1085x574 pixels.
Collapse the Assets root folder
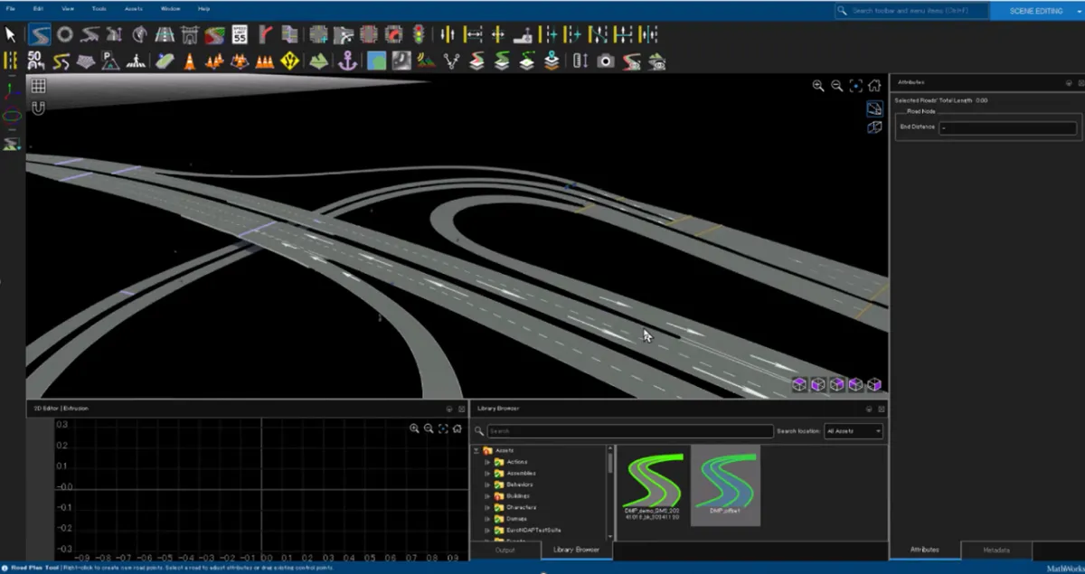pyautogui.click(x=476, y=450)
